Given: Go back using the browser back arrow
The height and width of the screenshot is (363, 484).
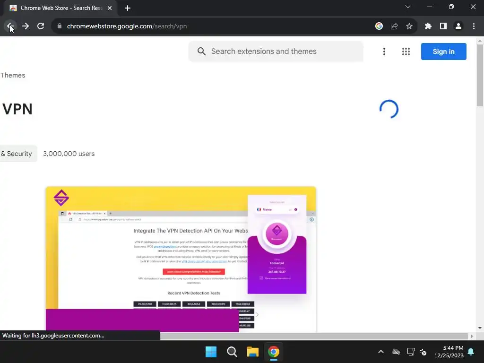Looking at the screenshot, I should (10, 26).
